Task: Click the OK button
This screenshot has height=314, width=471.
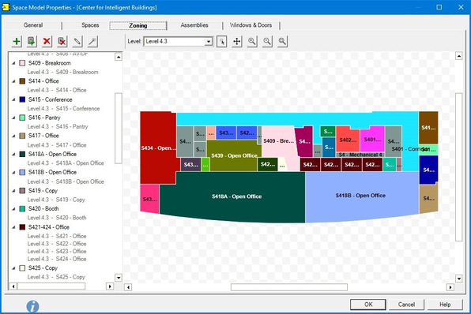Action: pos(368,305)
